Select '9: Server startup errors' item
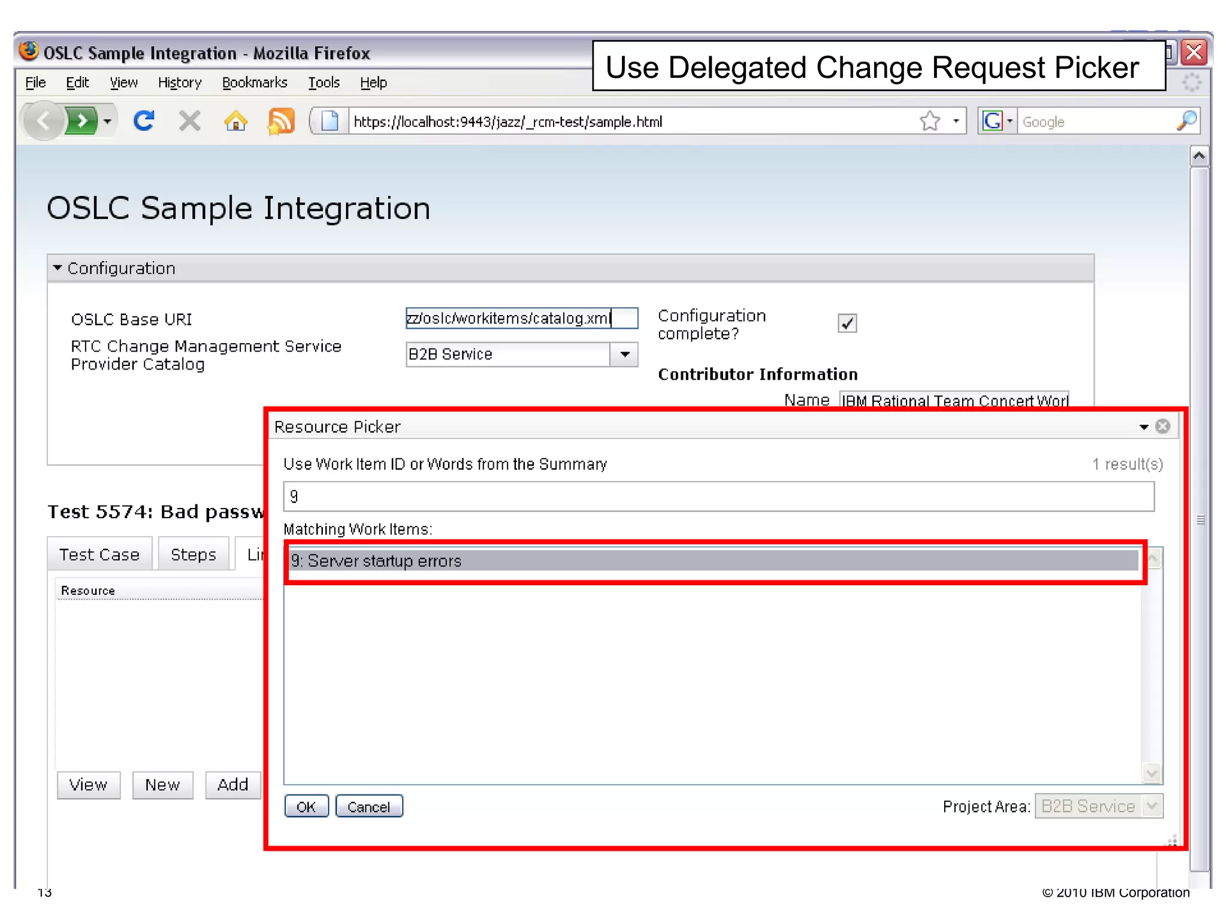The height and width of the screenshot is (920, 1227). (714, 561)
